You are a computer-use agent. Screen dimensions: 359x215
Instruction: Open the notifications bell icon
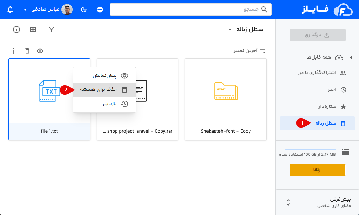10,9
